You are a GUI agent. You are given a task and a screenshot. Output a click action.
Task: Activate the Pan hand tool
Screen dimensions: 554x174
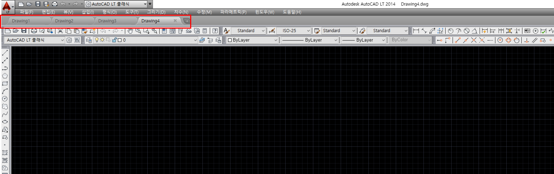pyautogui.click(x=130, y=31)
